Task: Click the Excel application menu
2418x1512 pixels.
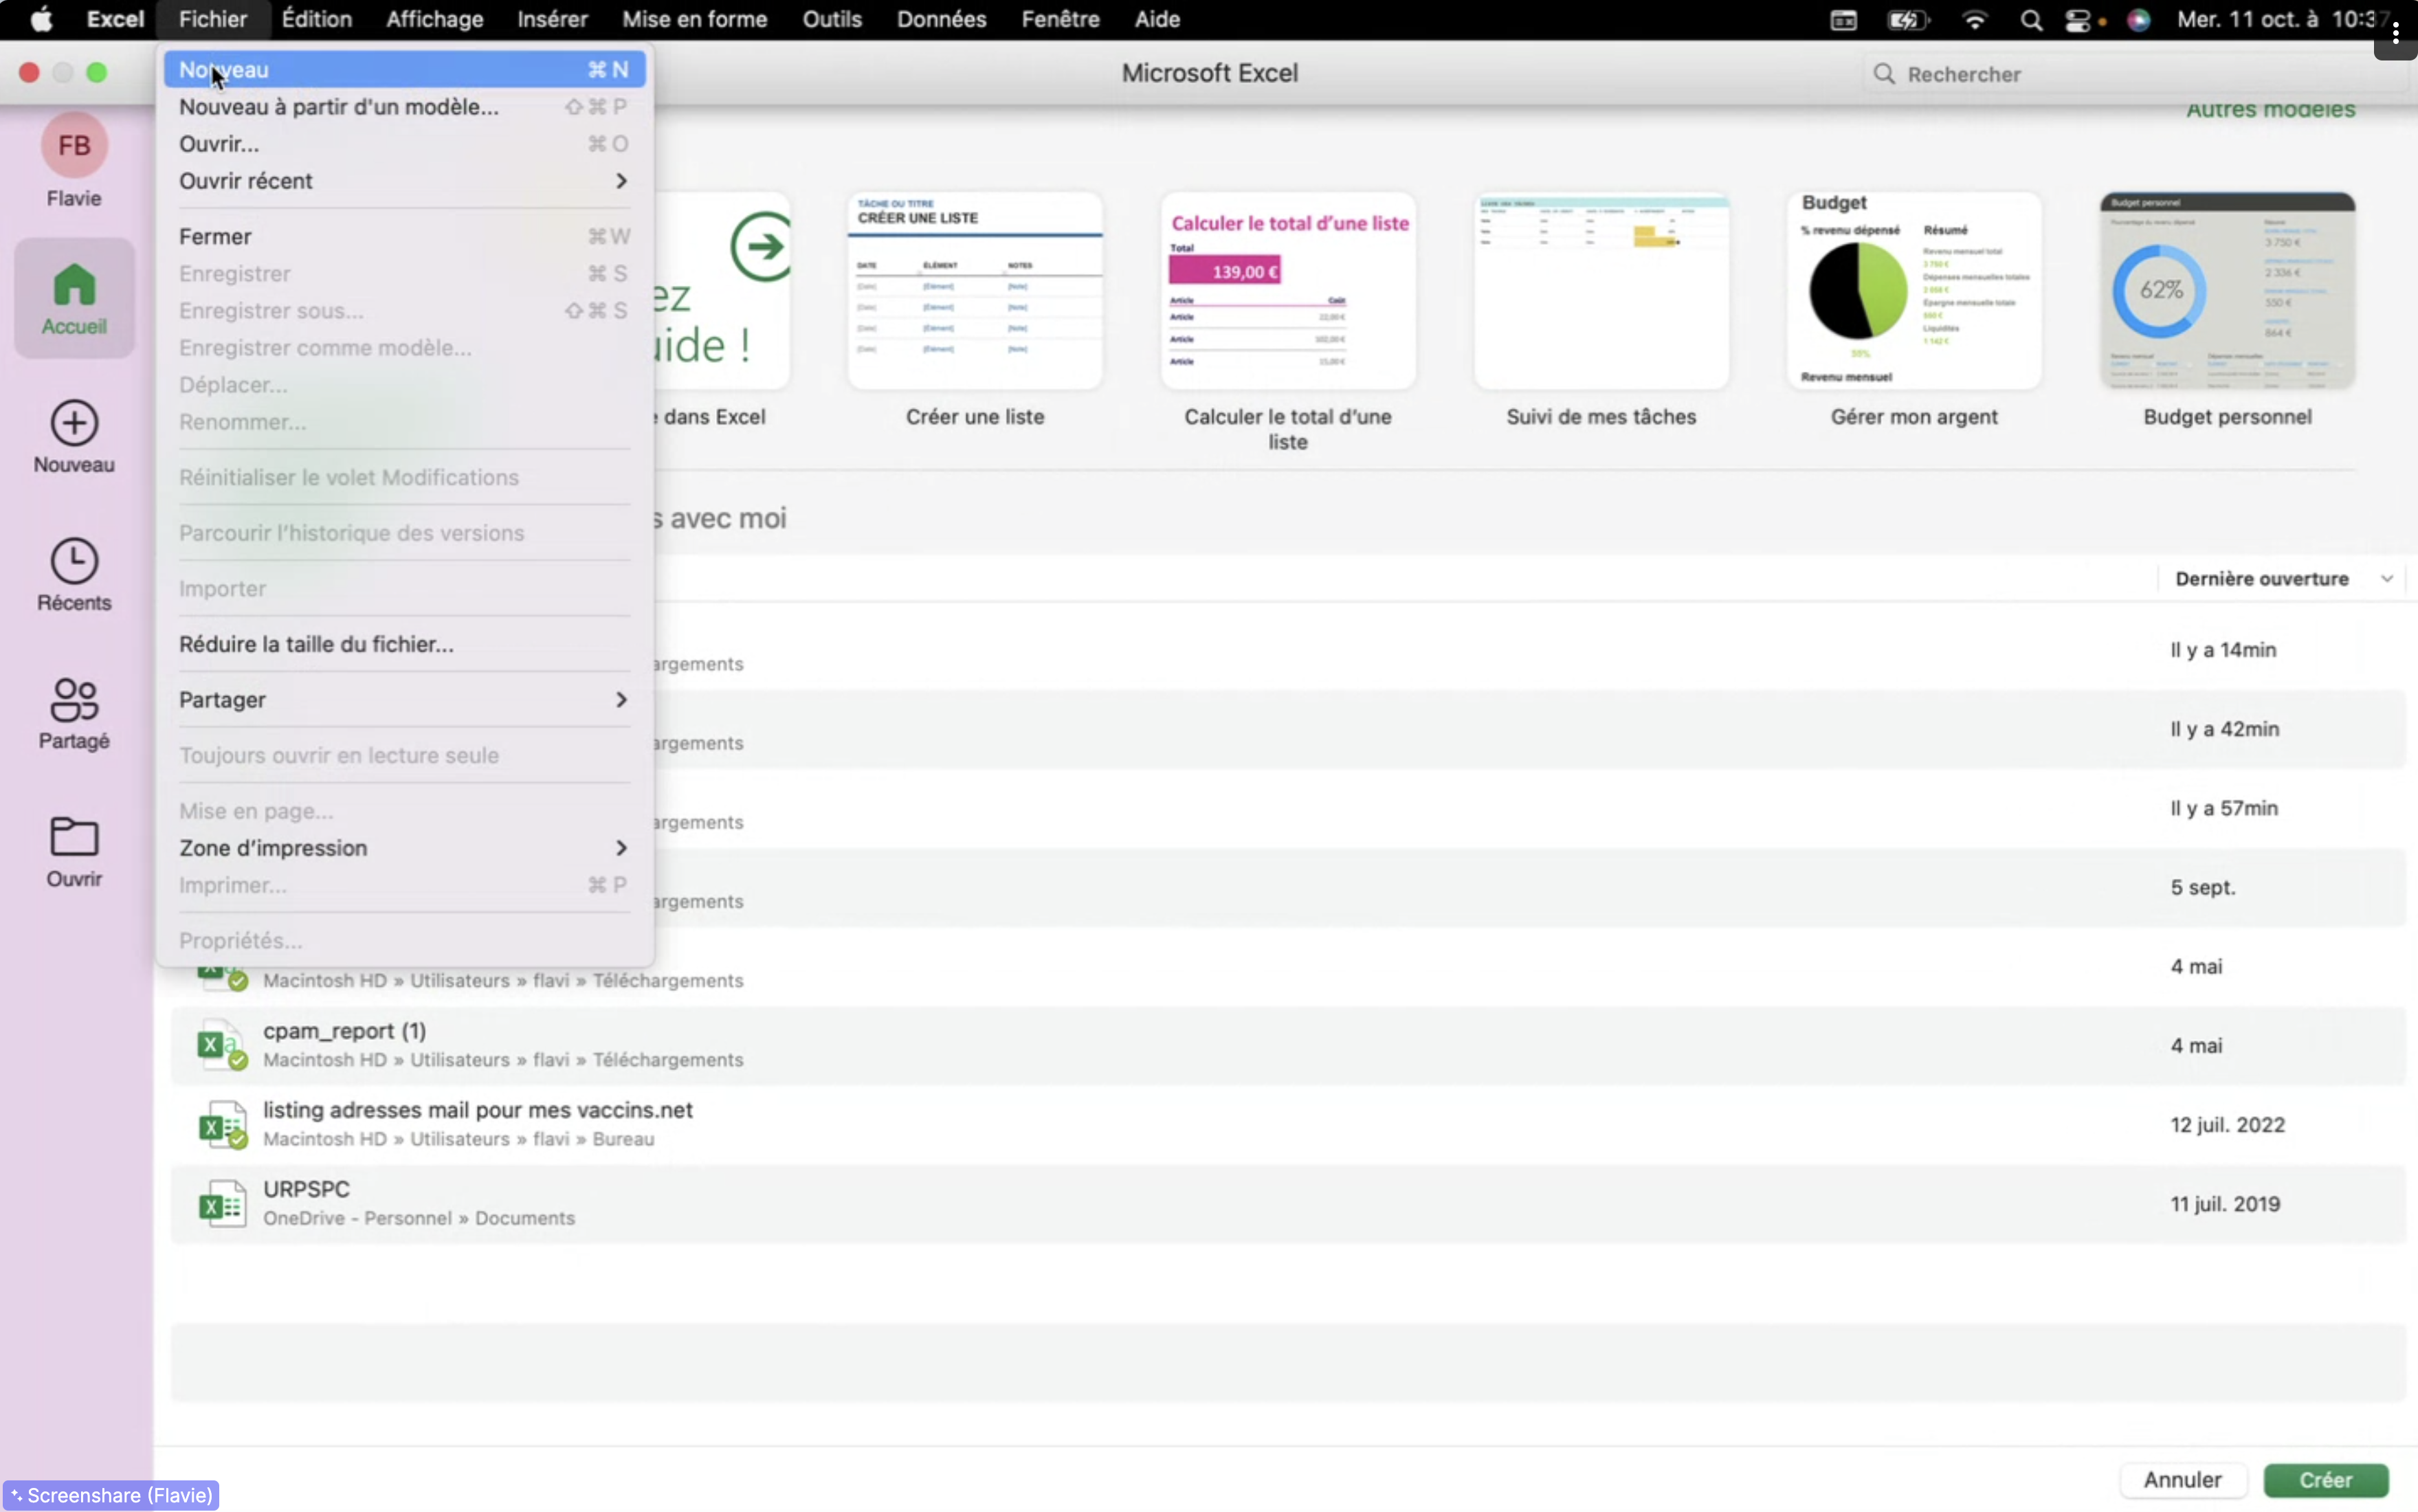Action: 115,19
